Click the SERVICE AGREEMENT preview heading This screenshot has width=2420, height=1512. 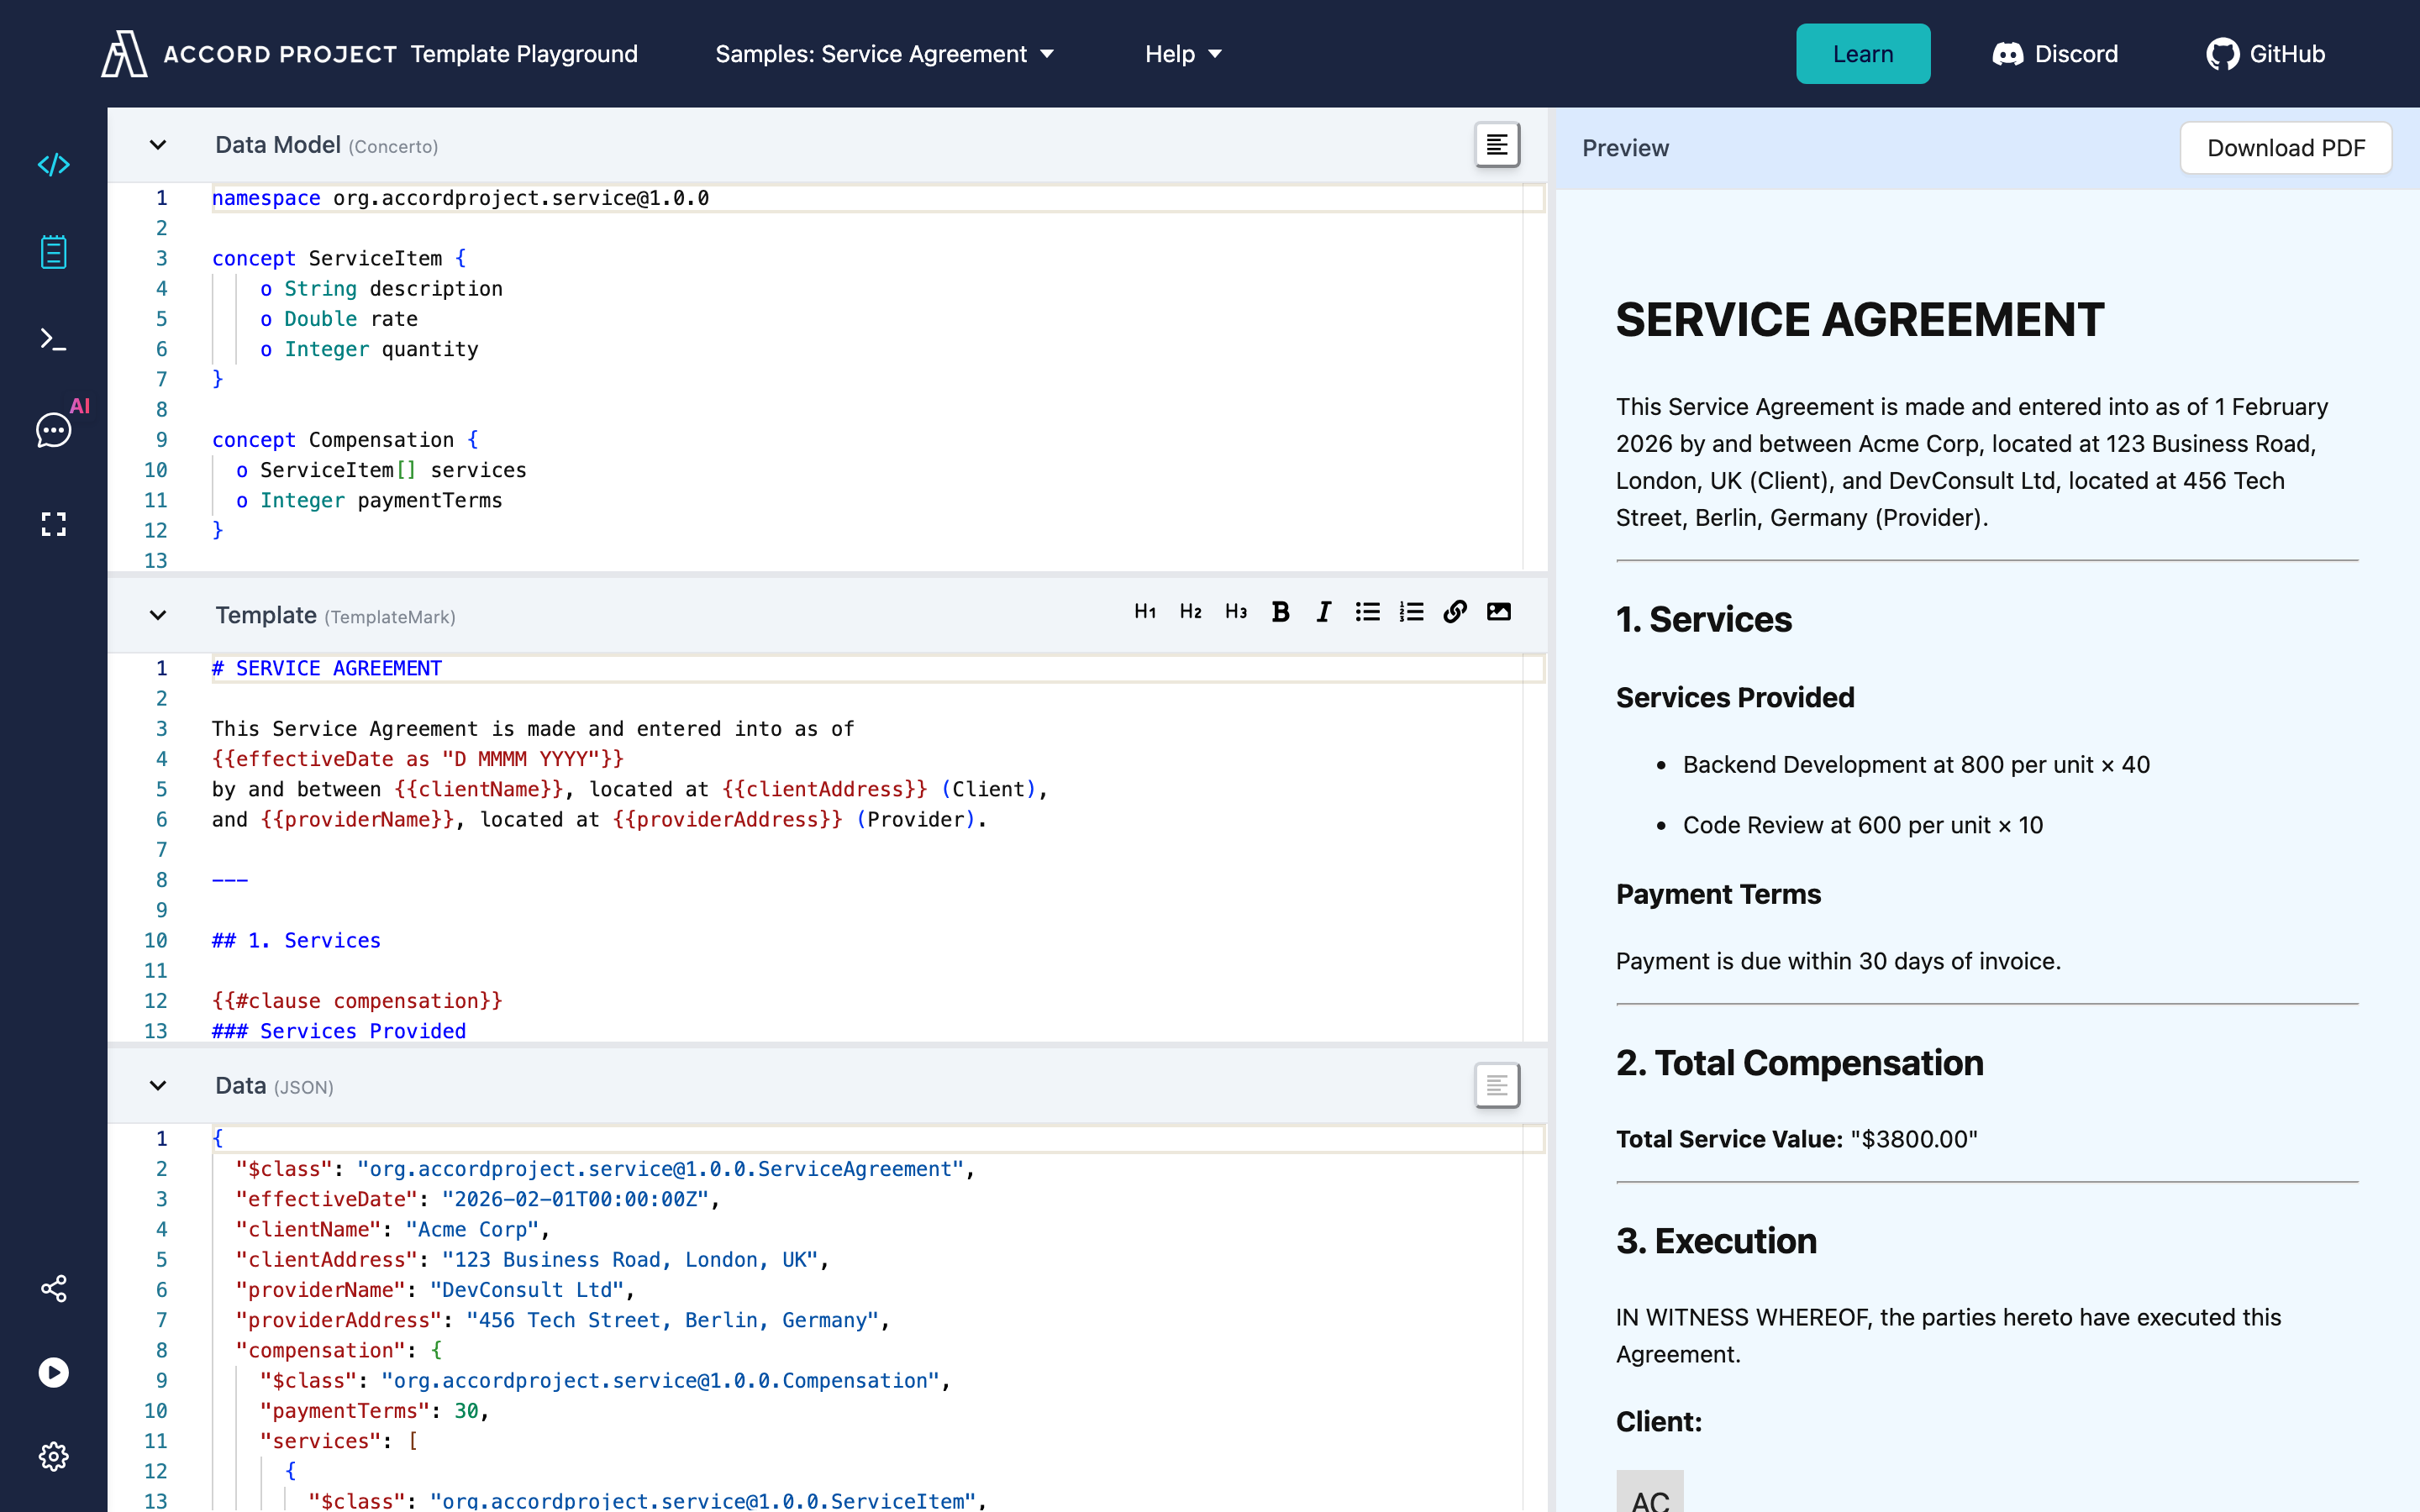click(x=1860, y=320)
